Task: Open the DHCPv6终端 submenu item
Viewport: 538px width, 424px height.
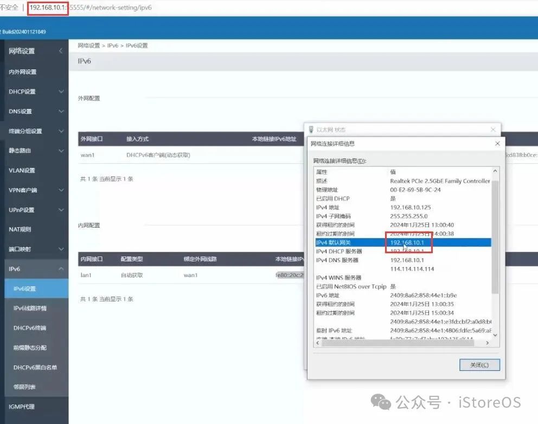Action: pos(30,328)
